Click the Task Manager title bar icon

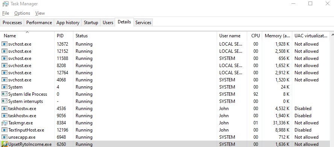click(x=6, y=4)
